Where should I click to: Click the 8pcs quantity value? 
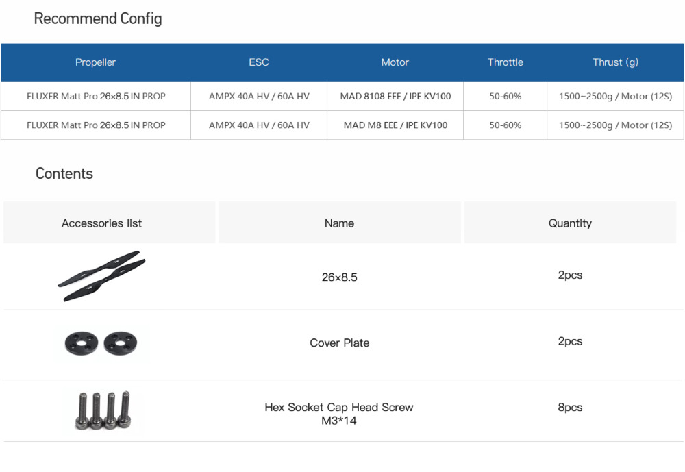click(x=570, y=408)
